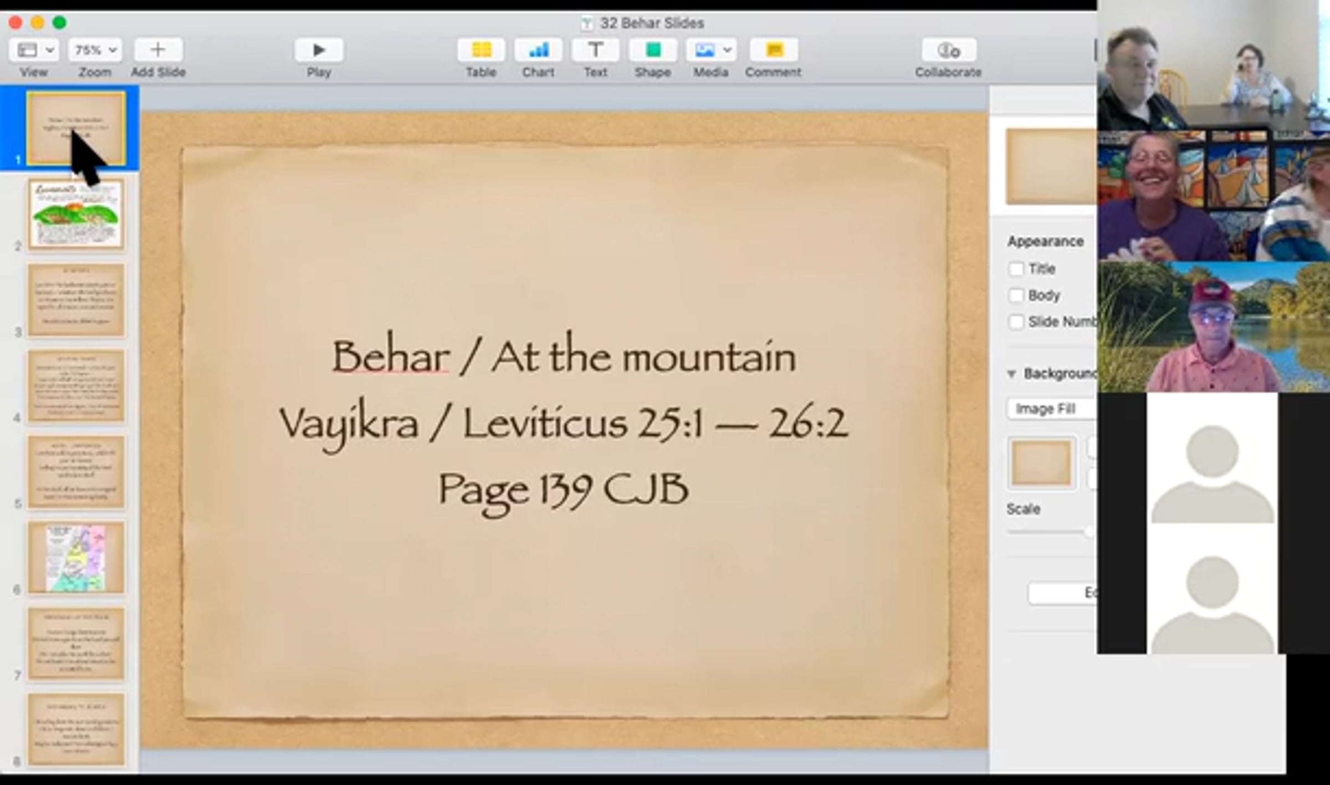1330x785 pixels.
Task: Select slide 6 thumbnail with colored map
Action: tap(76, 558)
